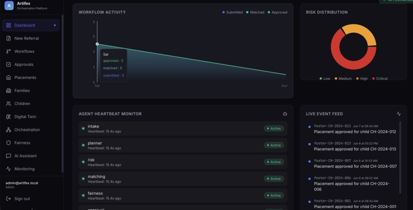Click the activity icon in Live Event Feed
The image size is (413, 210).
[x=399, y=114]
